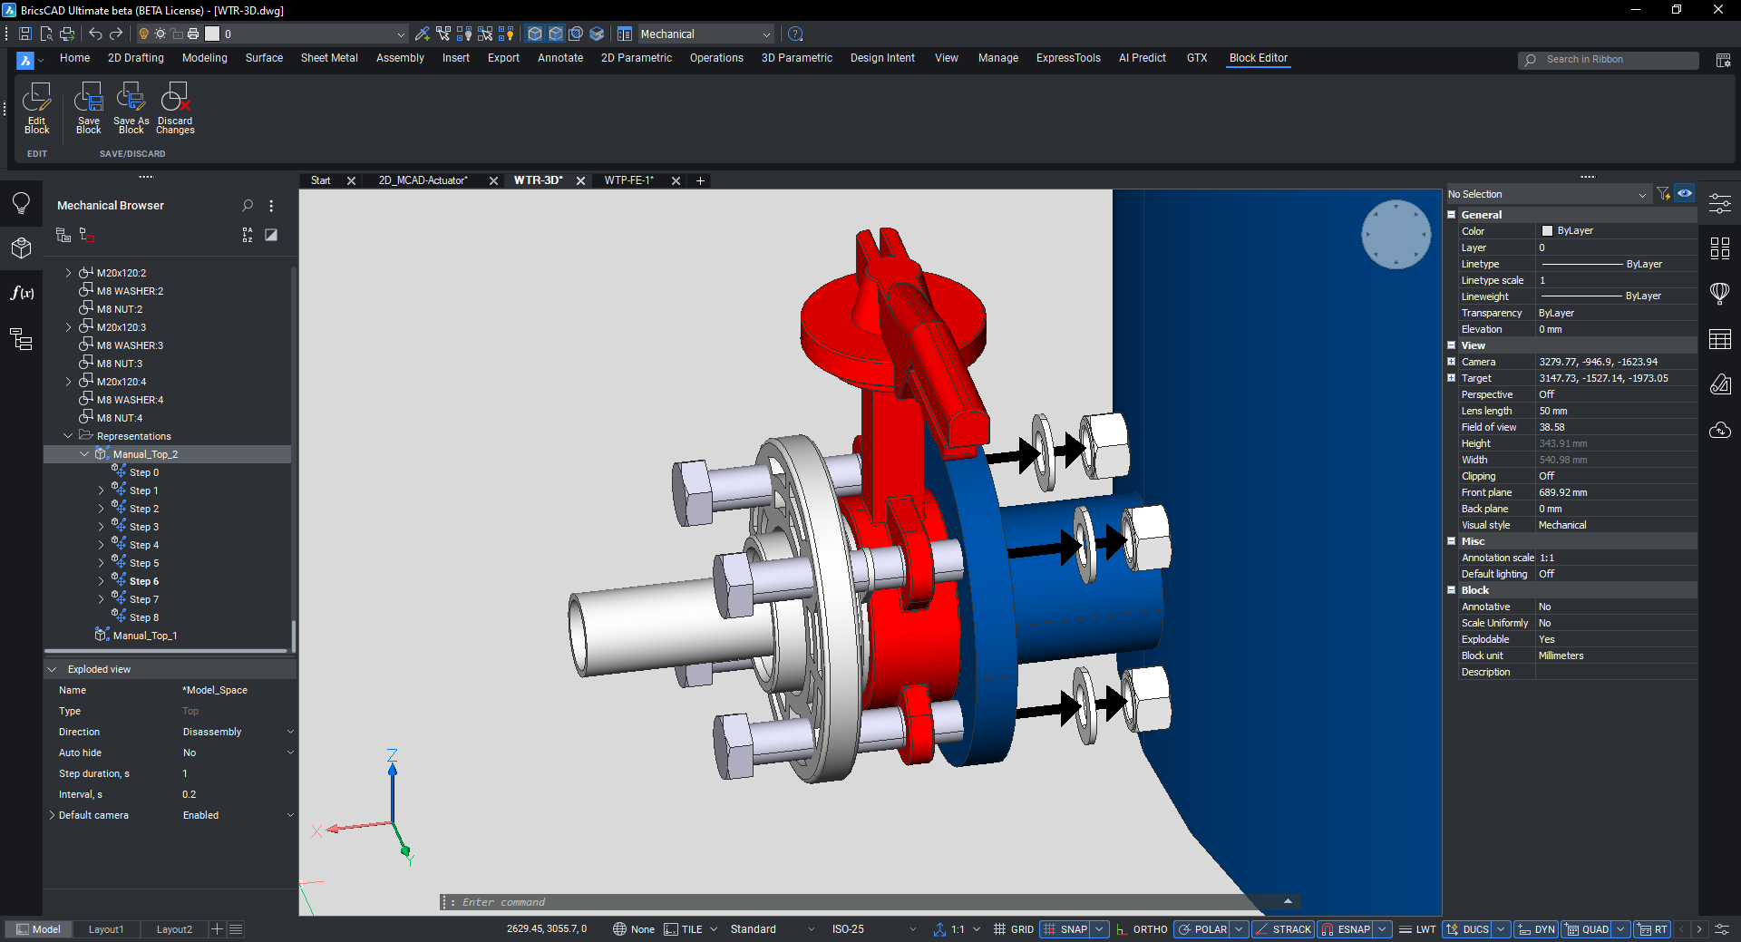
Task: Click the red-folder tree icon in browser toolbar
Action: pos(87,235)
